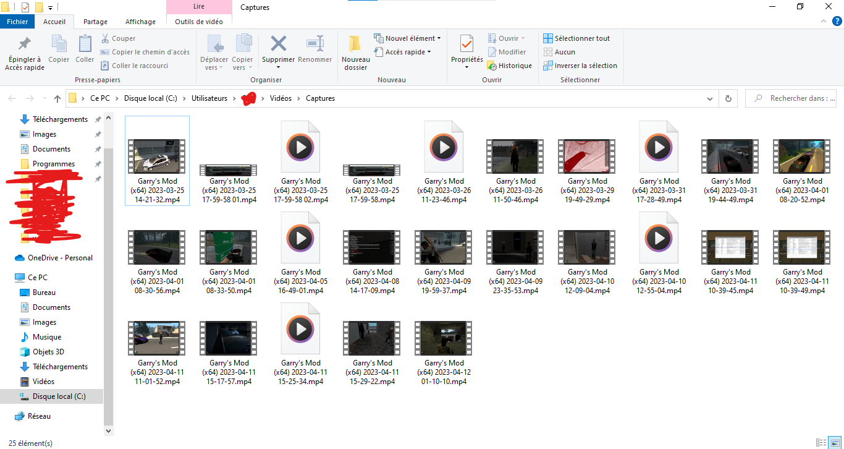
Task: Select Objets 3D in navigation pane
Action: click(x=48, y=352)
